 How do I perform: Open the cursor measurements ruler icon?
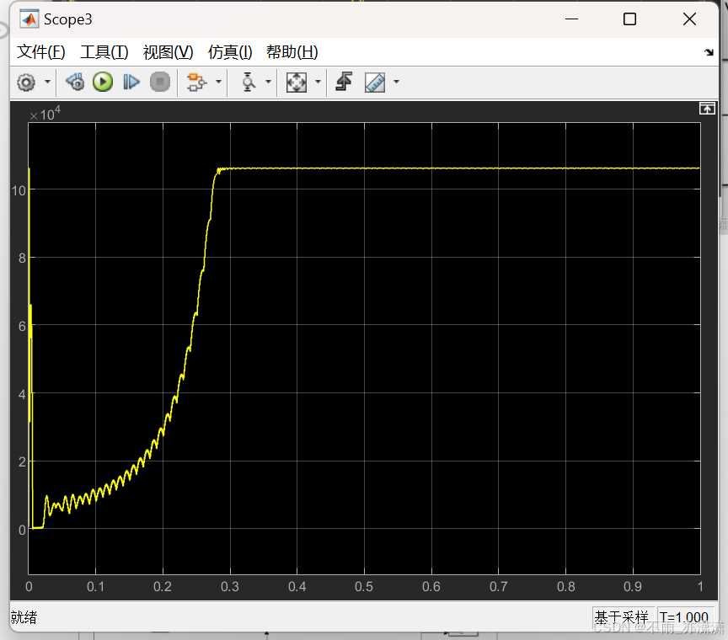[x=375, y=83]
